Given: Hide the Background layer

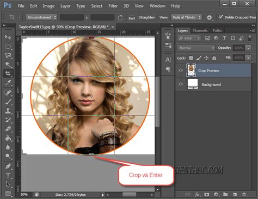Looking at the screenshot, I should click(x=181, y=84).
